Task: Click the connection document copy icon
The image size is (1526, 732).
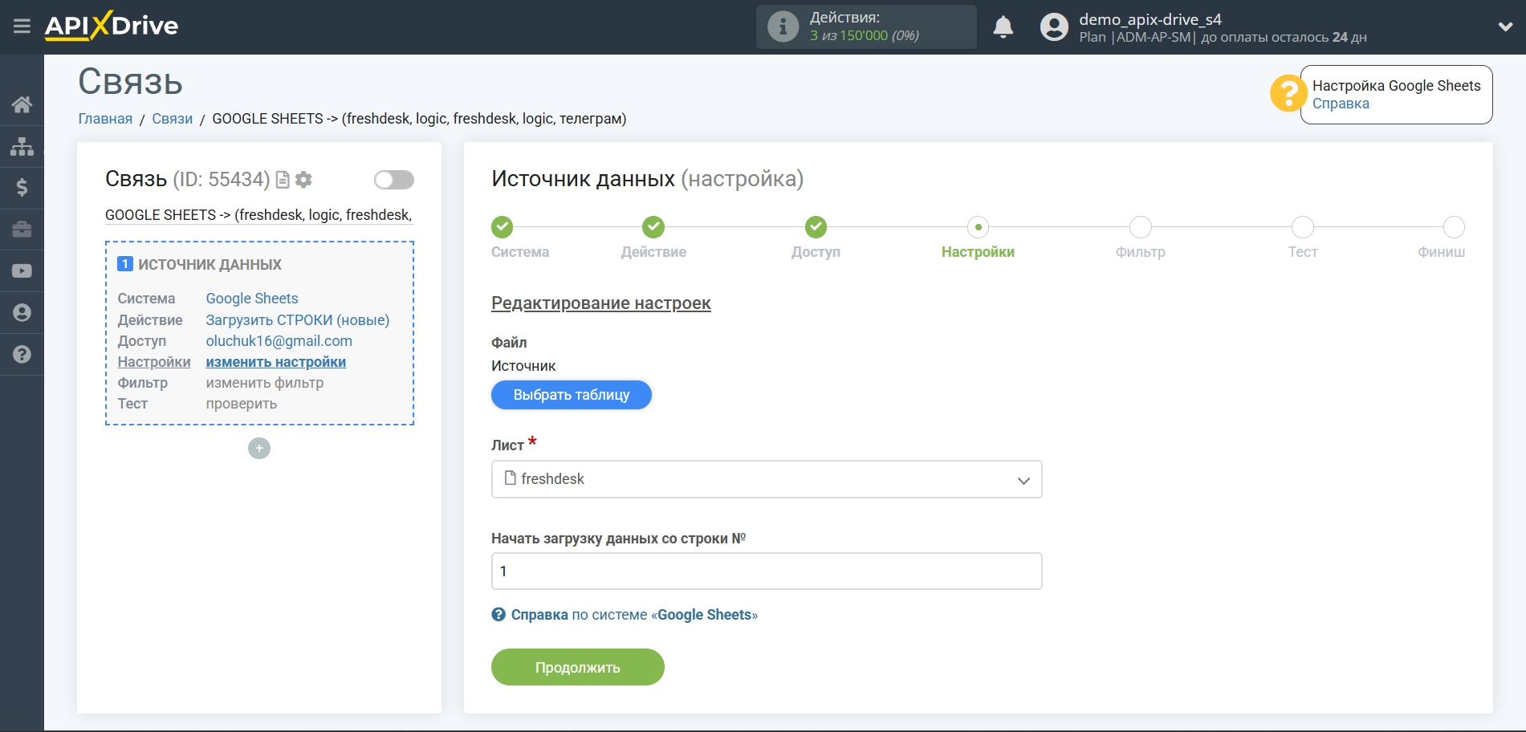Action: tap(283, 180)
